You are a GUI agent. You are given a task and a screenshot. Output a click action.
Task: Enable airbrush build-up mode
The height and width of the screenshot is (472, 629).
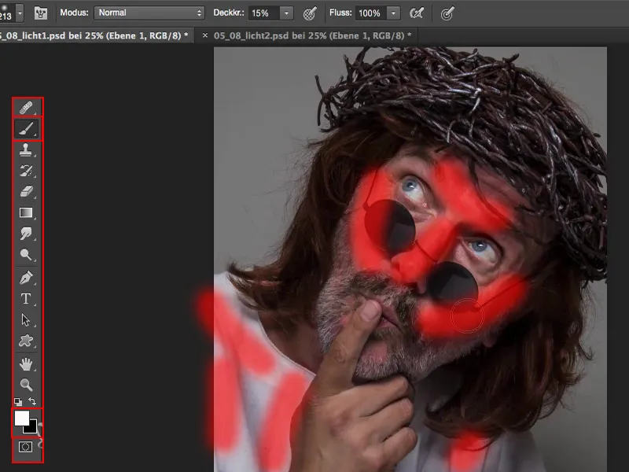(x=417, y=13)
